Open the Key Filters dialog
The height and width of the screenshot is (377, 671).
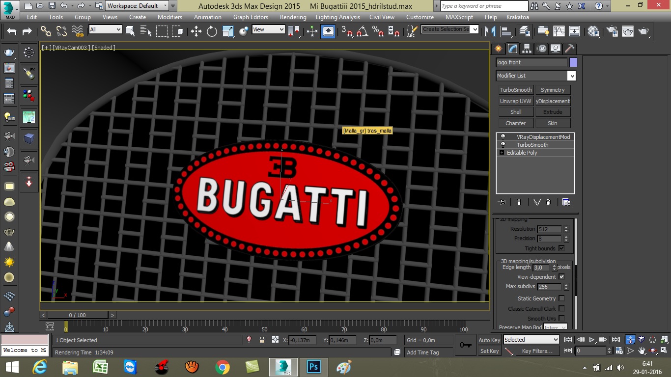pos(537,351)
